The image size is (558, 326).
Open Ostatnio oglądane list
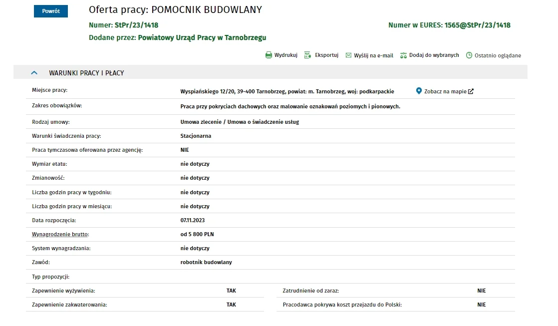click(x=498, y=55)
